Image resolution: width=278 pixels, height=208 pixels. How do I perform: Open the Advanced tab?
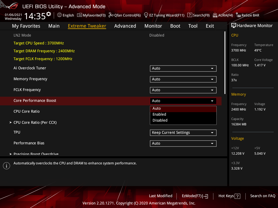[x=125, y=26]
